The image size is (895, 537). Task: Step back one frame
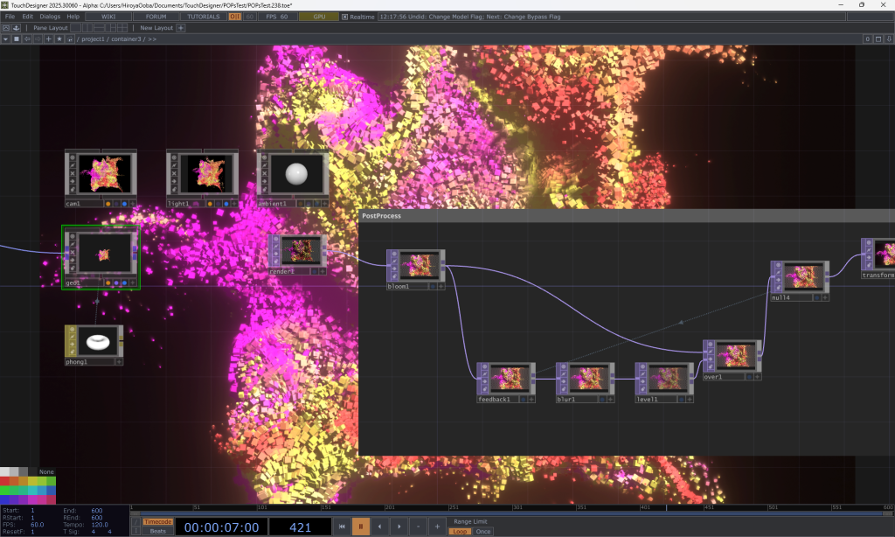click(x=379, y=527)
